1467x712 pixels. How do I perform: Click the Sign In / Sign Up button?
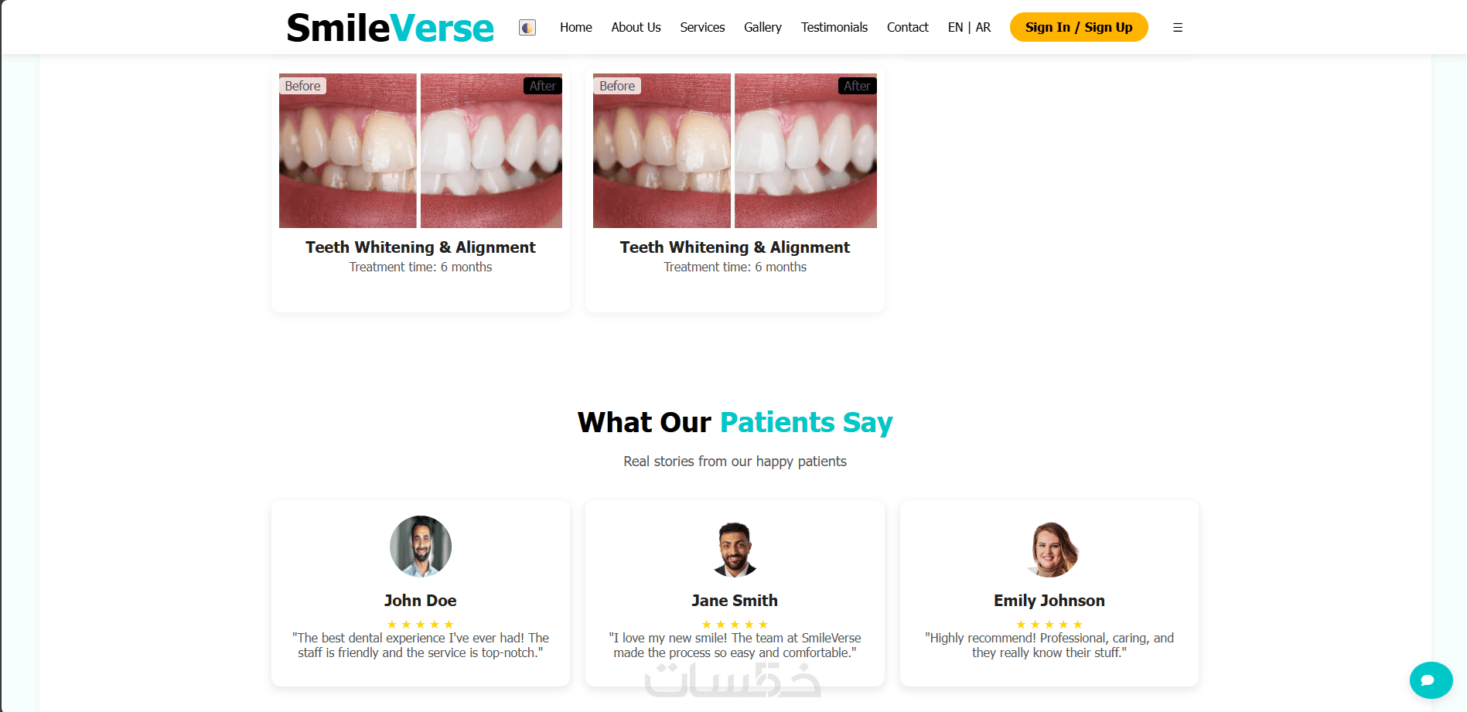[x=1079, y=27]
